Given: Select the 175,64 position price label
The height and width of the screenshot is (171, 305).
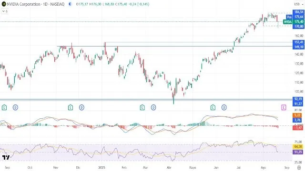Looking at the screenshot, I should pos(299,17).
